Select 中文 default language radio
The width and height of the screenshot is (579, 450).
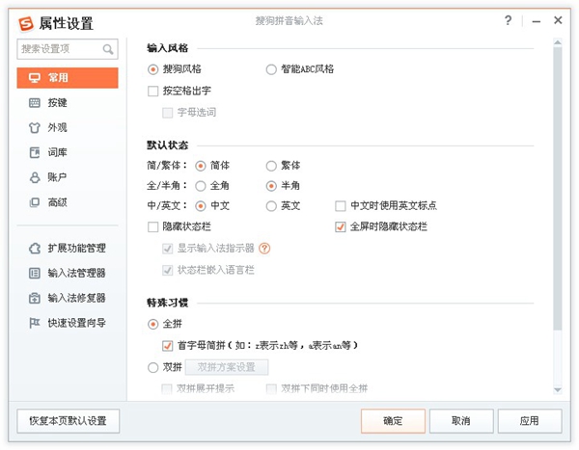(201, 206)
